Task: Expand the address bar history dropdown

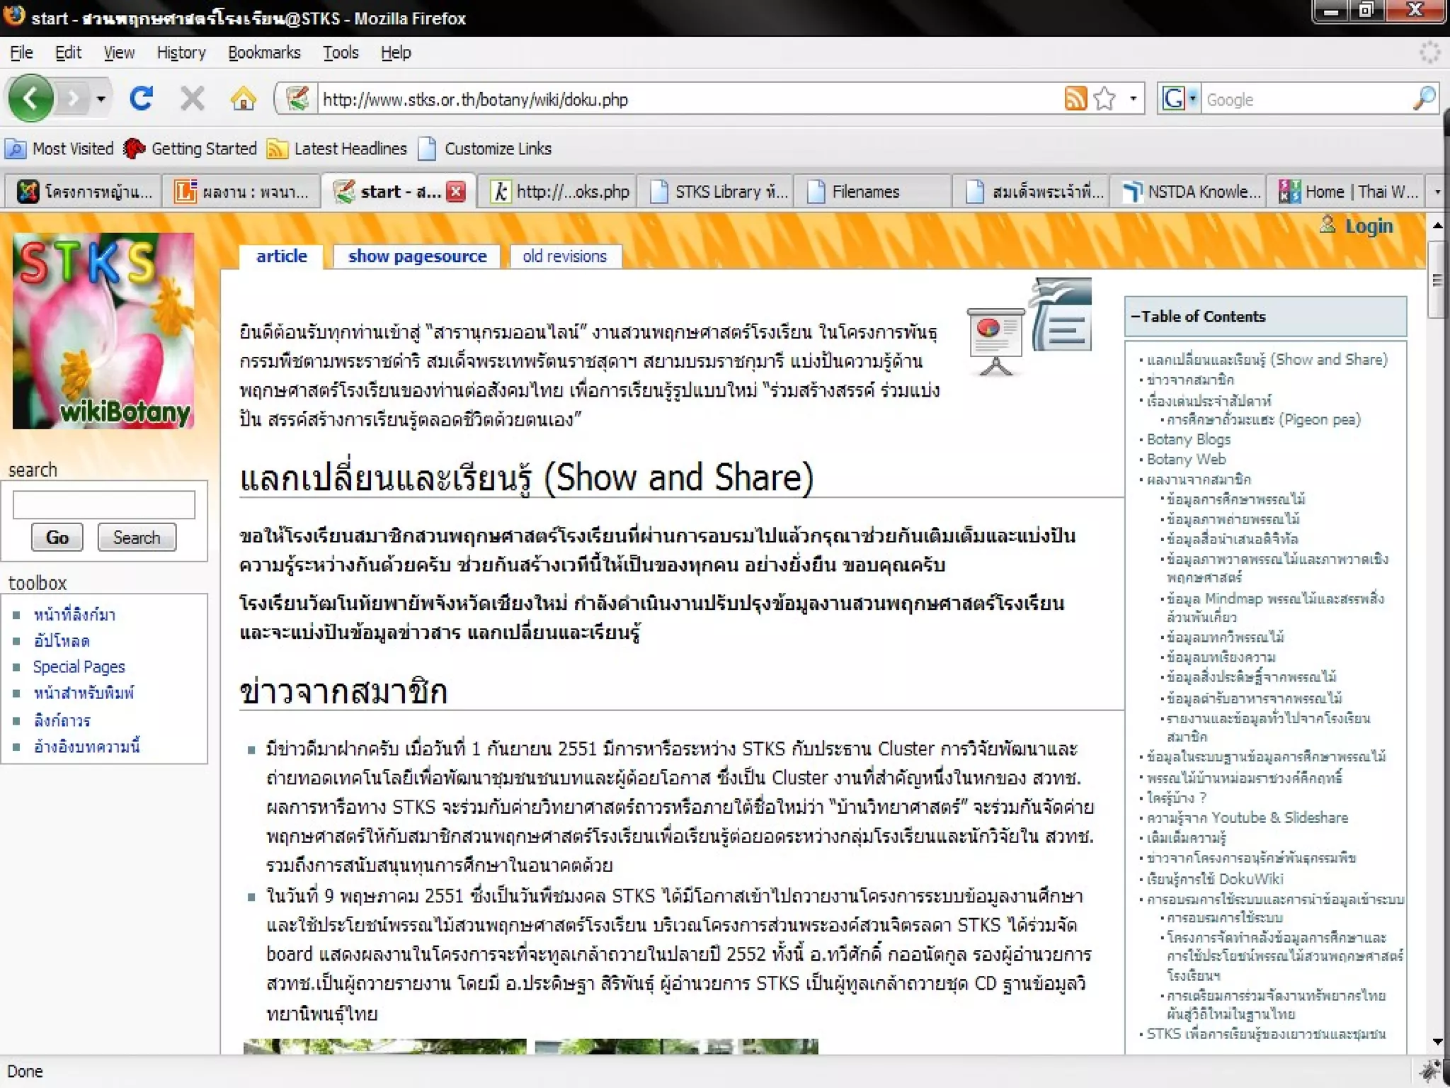Action: pyautogui.click(x=1134, y=98)
